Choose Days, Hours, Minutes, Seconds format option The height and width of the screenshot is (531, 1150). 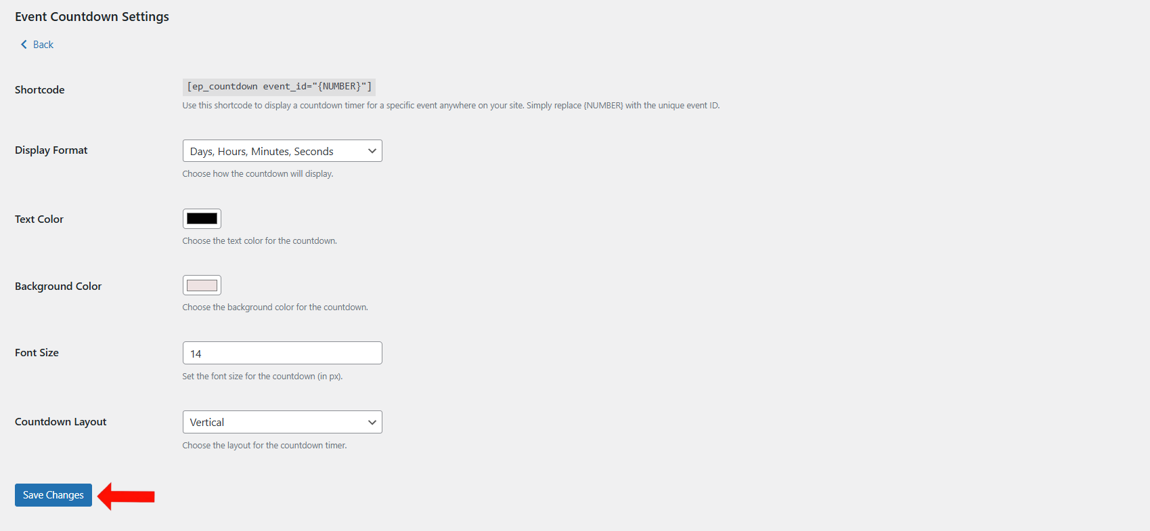(282, 150)
